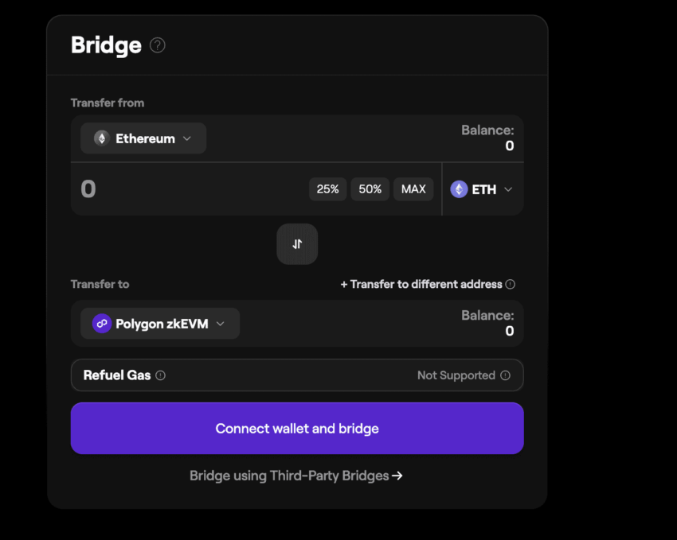Image resolution: width=677 pixels, height=540 pixels.
Task: Click arrow icon after Third-Party Bridges
Action: pos(397,476)
